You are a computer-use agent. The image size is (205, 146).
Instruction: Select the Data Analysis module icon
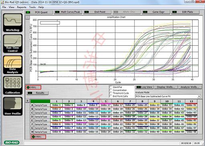click(x=13, y=65)
